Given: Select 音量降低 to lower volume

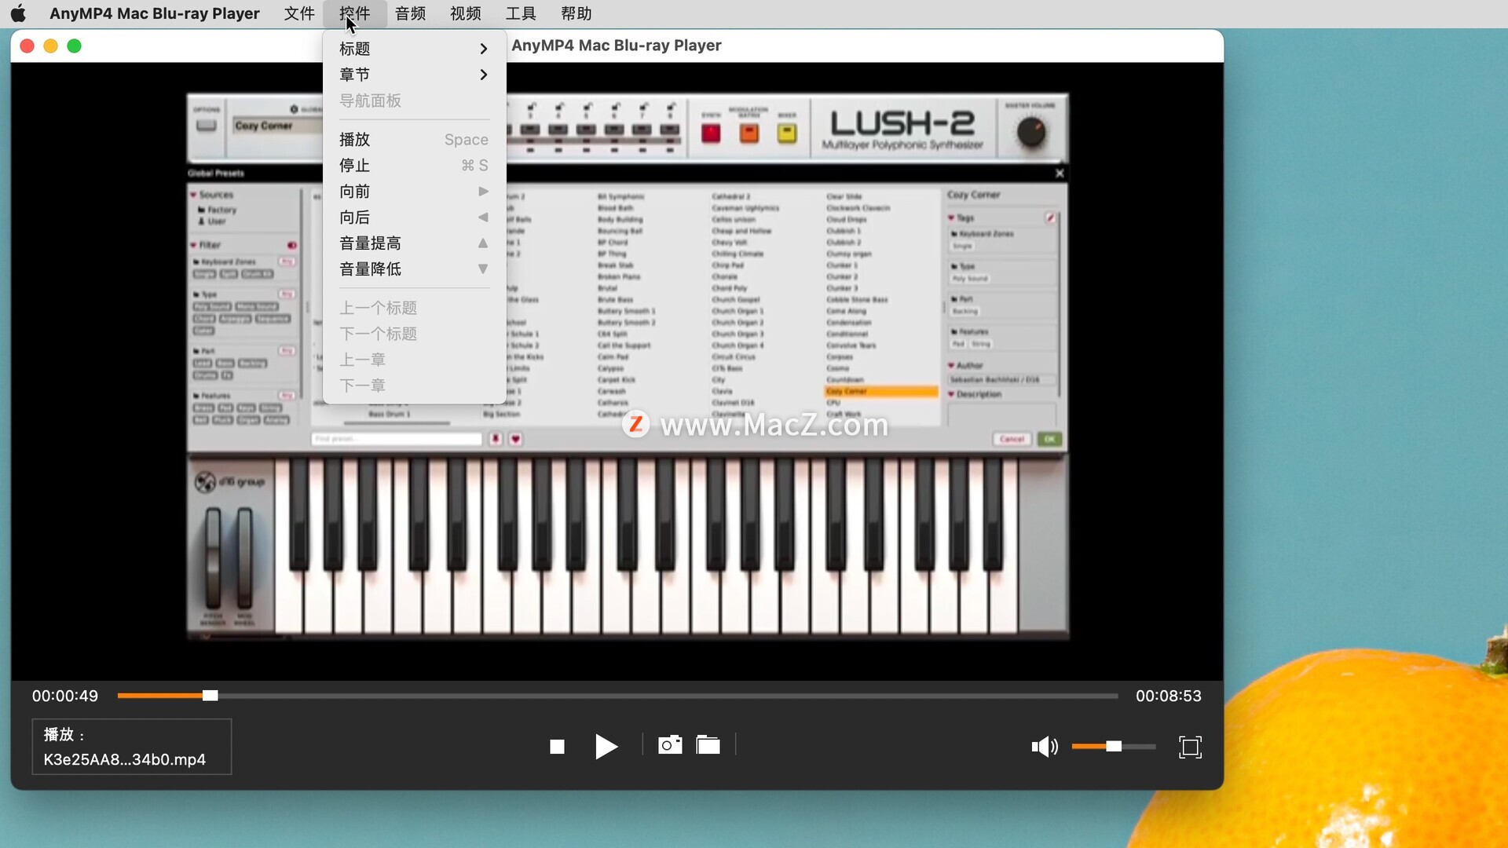Looking at the screenshot, I should click(414, 269).
